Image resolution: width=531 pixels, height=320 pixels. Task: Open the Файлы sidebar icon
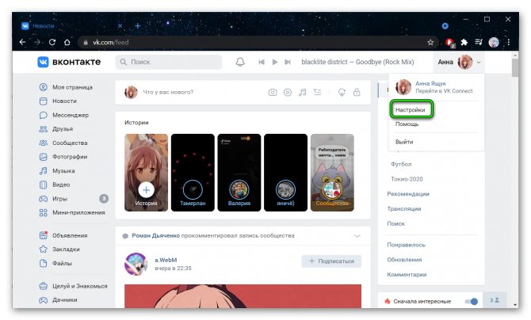pyautogui.click(x=44, y=263)
